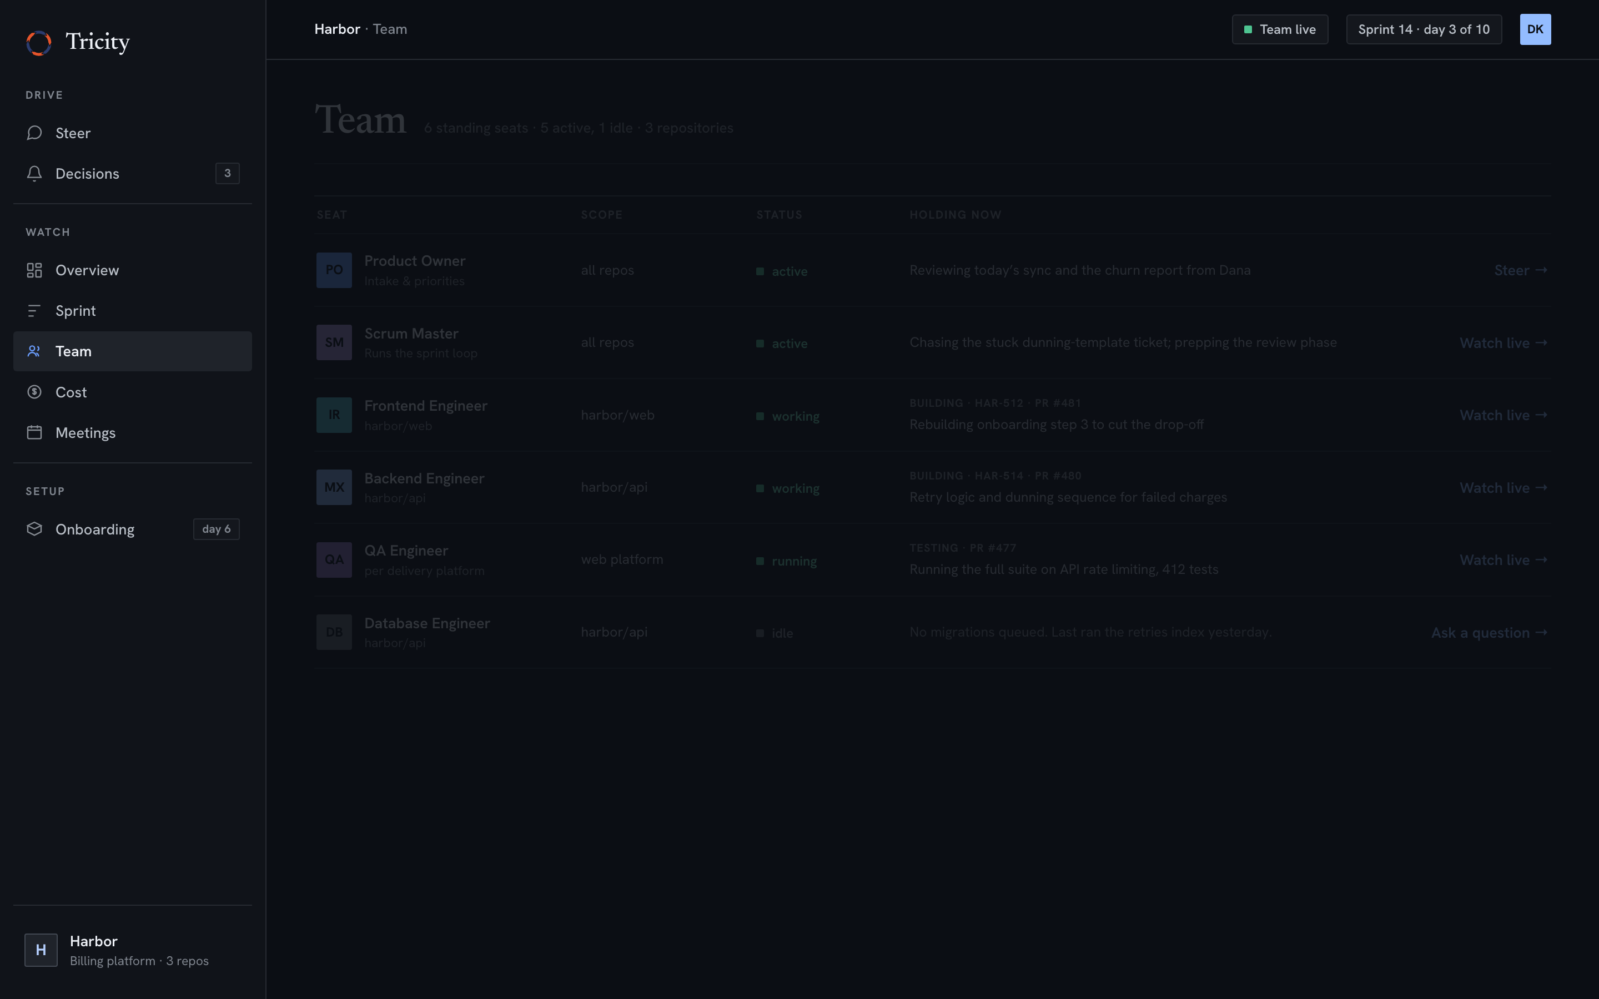Open Steer chat icon in sidebar
This screenshot has height=999, width=1599.
pyautogui.click(x=34, y=133)
